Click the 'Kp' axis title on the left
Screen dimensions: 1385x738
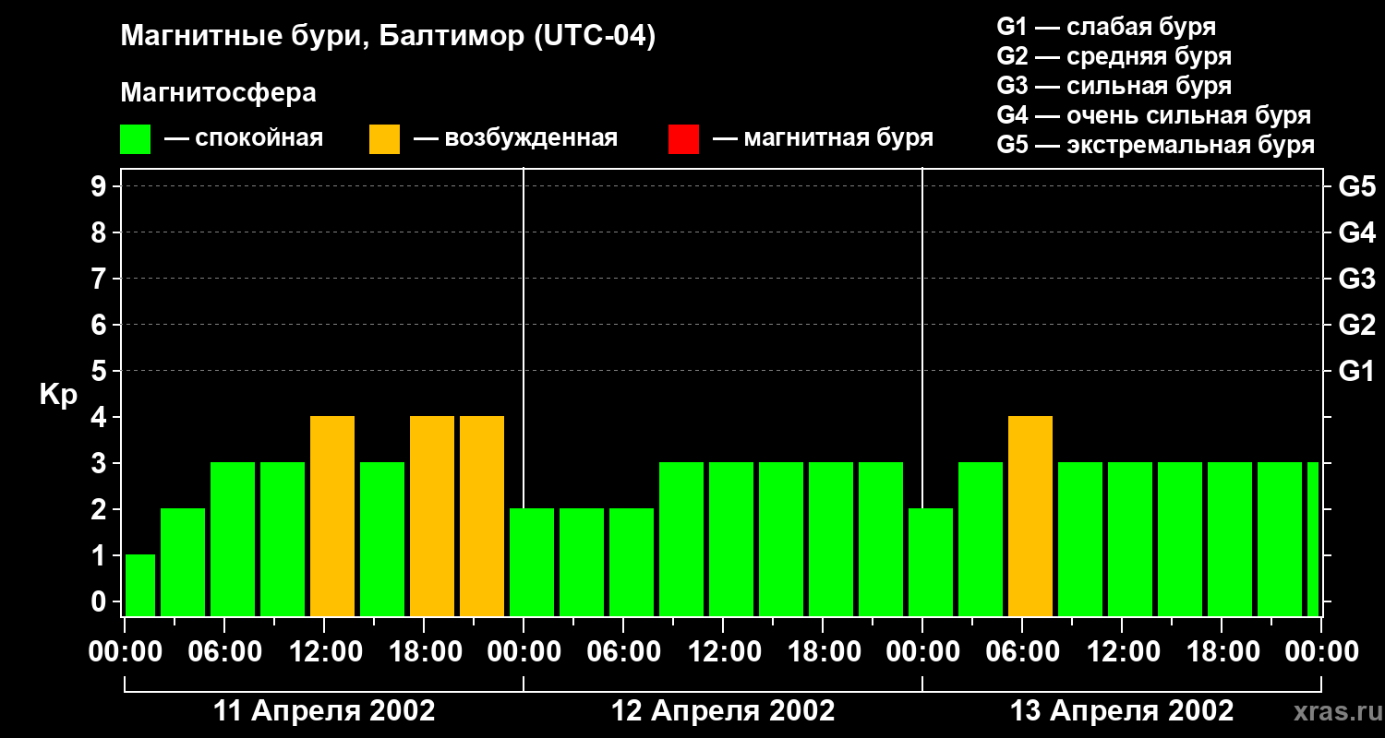[x=58, y=395]
